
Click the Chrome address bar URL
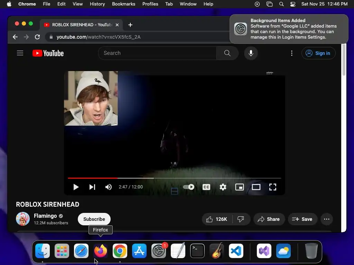click(x=99, y=37)
